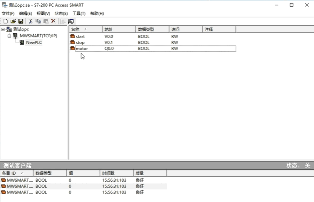Sort items by 地址 column header
Viewport: 314px width, 202px height.
119,29
